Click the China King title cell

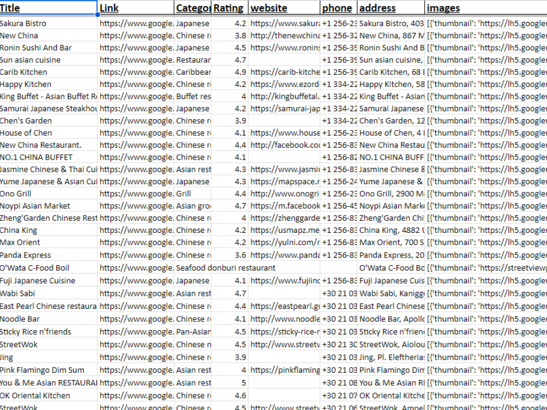click(48, 231)
